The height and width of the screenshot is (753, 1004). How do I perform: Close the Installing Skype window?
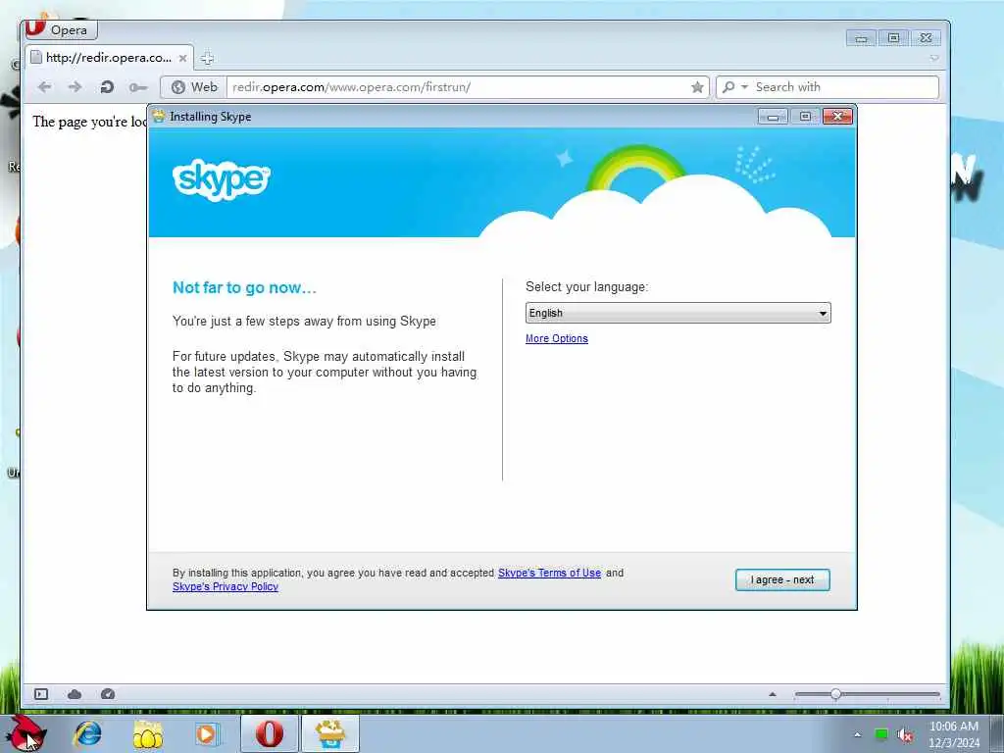pyautogui.click(x=837, y=117)
